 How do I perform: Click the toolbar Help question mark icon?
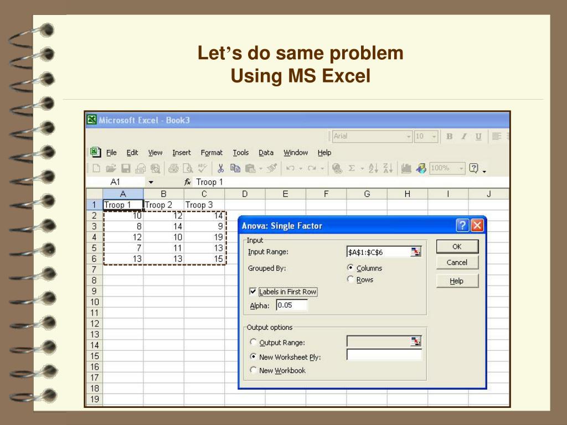click(474, 168)
